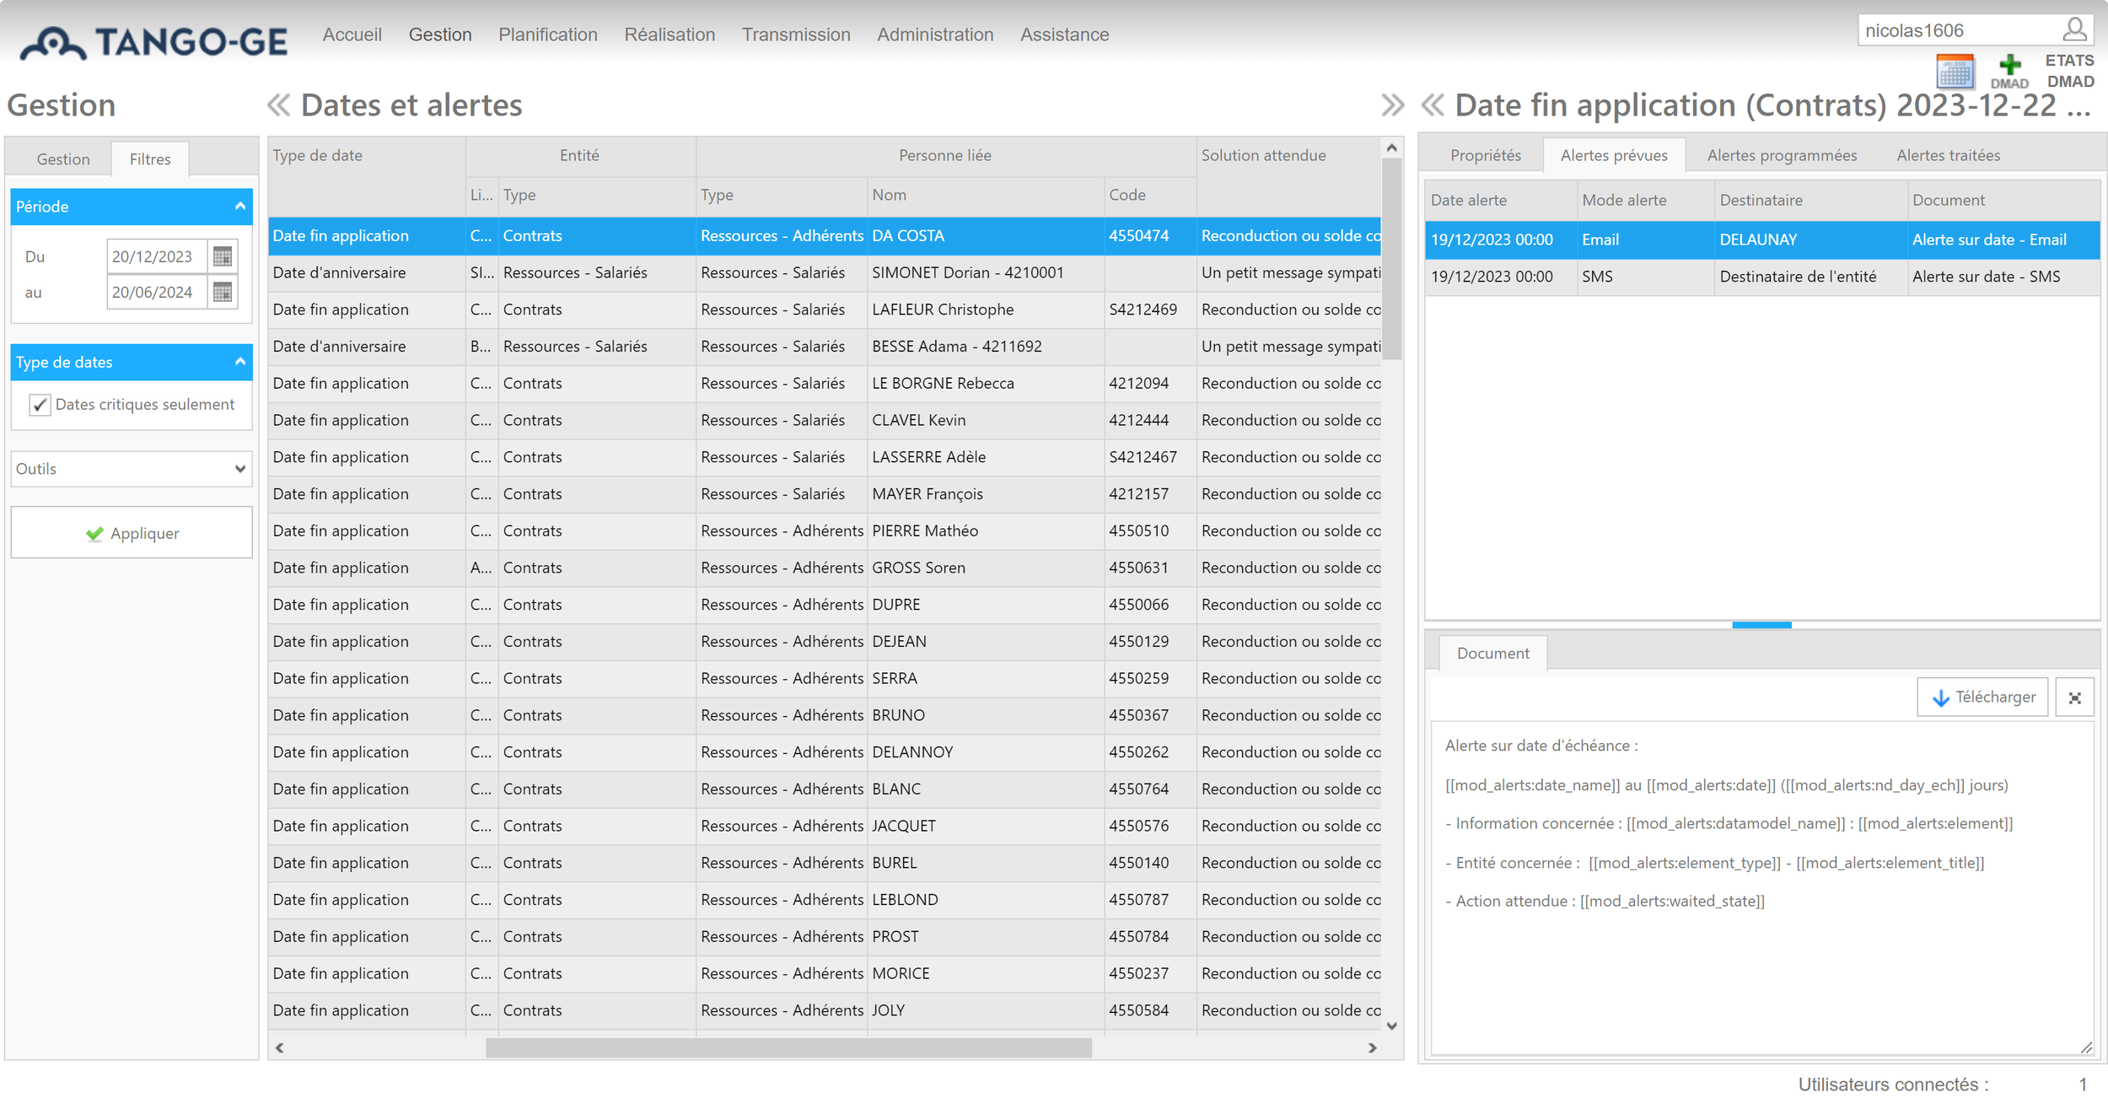Open the calendar icon in top toolbar
This screenshot has width=2108, height=1104.
[x=1955, y=72]
